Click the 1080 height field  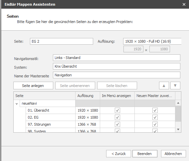160,49
